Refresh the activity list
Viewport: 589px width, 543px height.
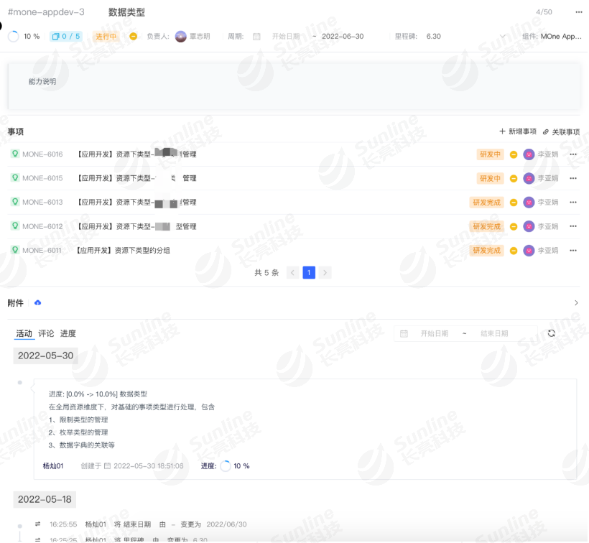[x=552, y=333]
